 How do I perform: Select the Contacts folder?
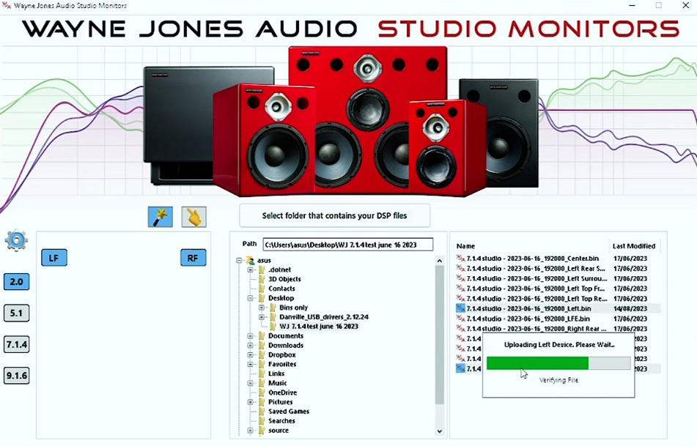[281, 289]
